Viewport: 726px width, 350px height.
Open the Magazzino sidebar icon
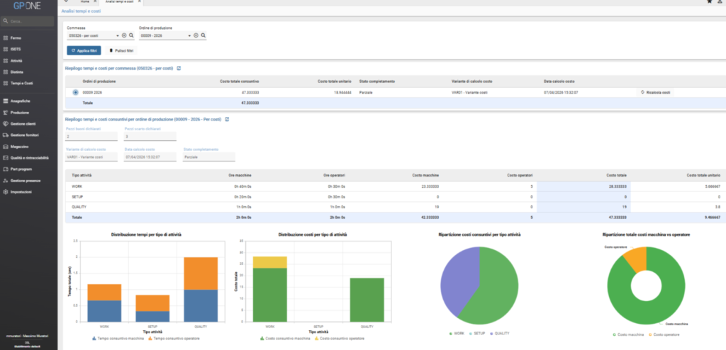tap(6, 146)
